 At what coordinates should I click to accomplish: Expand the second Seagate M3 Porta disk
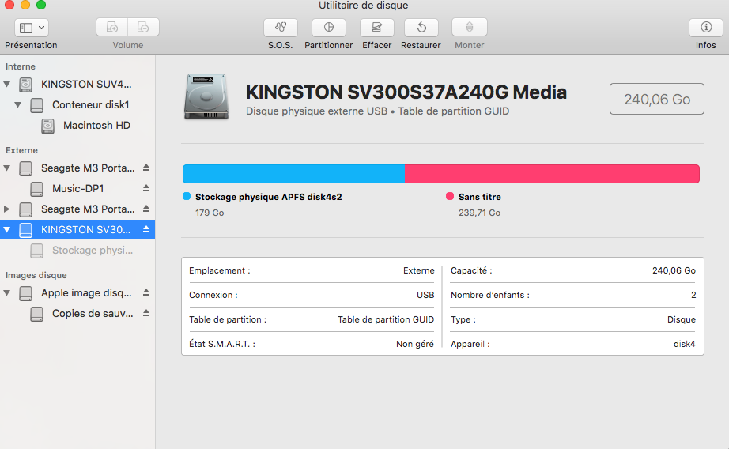tap(7, 209)
